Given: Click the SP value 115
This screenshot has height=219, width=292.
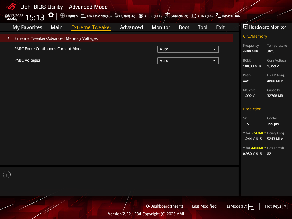Looking at the screenshot, I should point(246,124).
